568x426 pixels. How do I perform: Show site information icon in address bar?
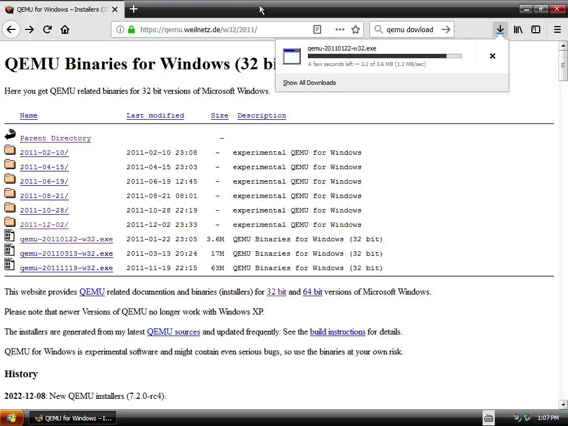[x=120, y=29]
